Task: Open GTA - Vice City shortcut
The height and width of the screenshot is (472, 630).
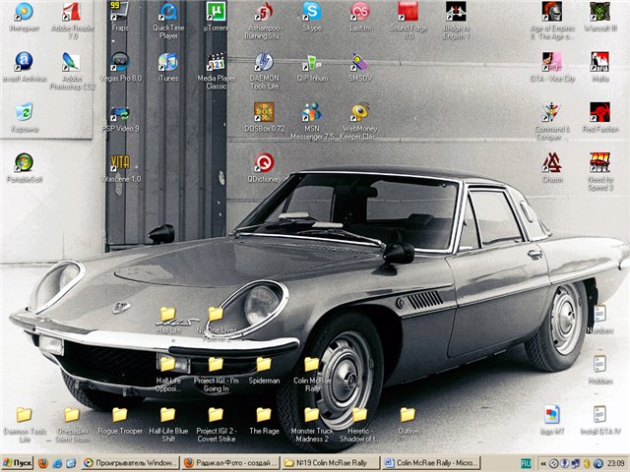Action: pyautogui.click(x=551, y=62)
